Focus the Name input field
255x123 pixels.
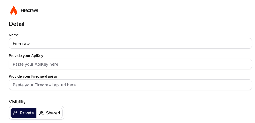[x=130, y=44]
